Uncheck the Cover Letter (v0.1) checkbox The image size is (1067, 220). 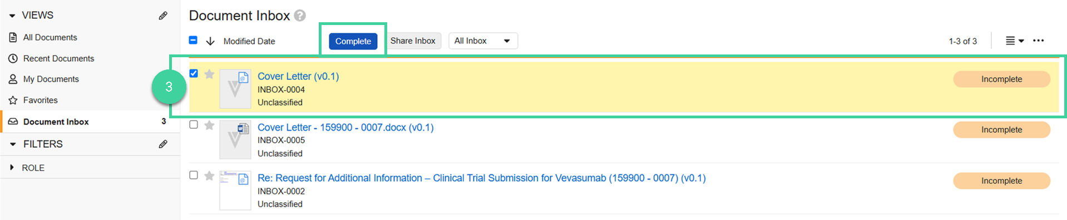point(194,73)
